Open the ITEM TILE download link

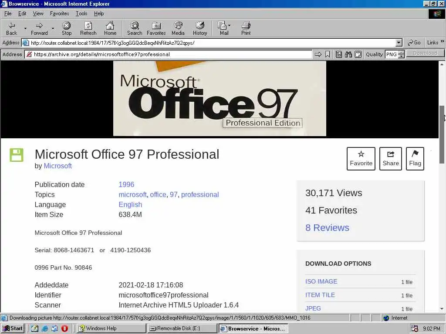(320, 295)
